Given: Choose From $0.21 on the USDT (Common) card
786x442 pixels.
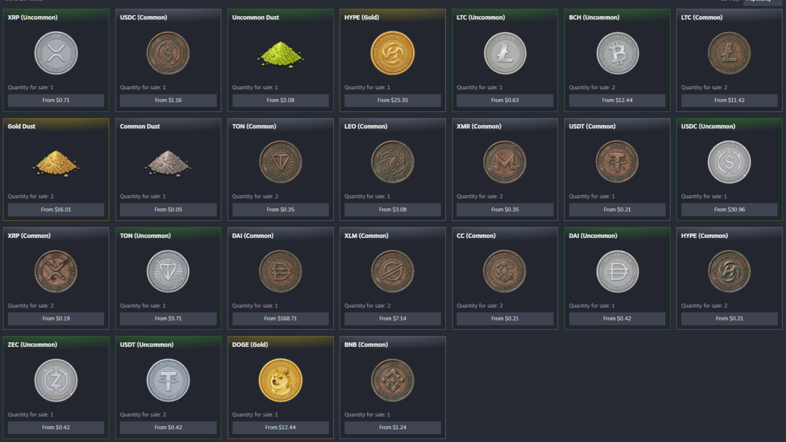Looking at the screenshot, I should [x=617, y=210].
